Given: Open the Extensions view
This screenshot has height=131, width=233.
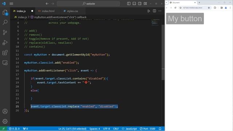Looking at the screenshot, I should pos(5,52).
